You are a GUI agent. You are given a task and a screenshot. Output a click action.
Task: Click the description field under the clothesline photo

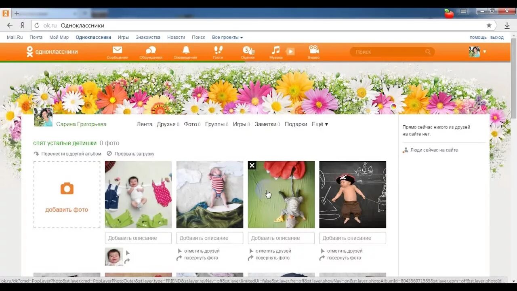[138, 238]
